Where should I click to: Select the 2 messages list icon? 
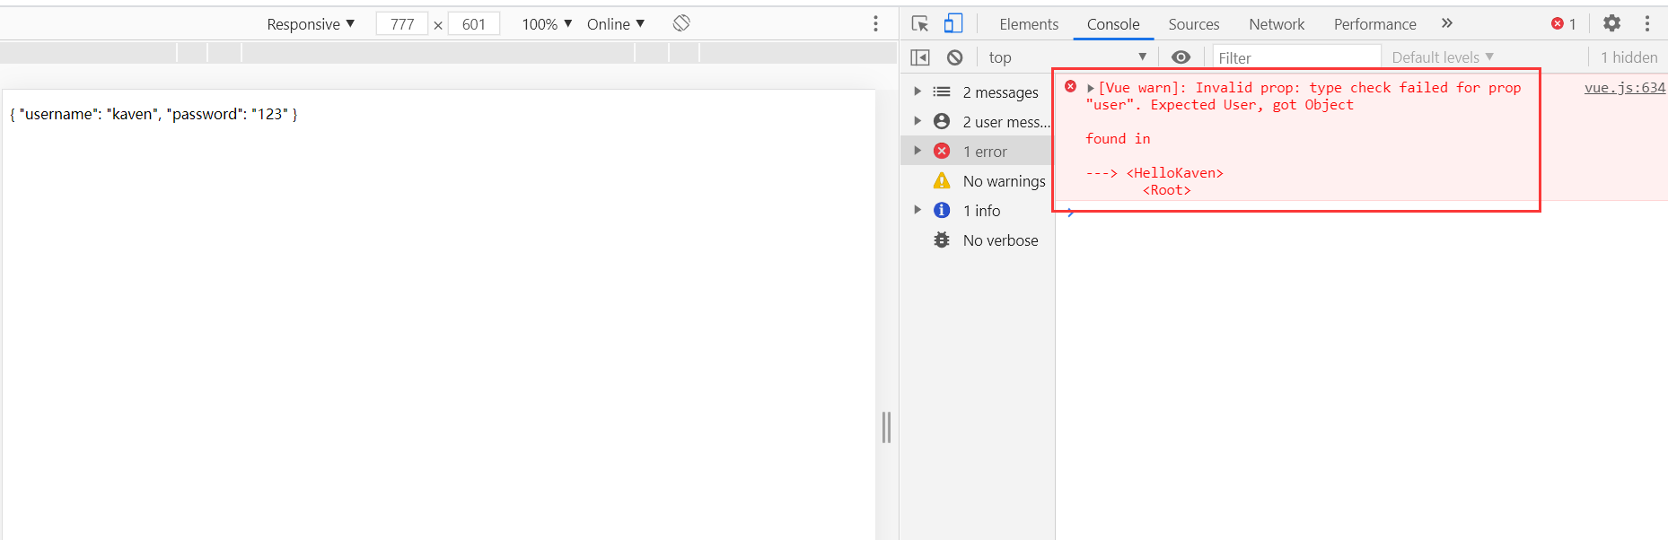(x=942, y=91)
